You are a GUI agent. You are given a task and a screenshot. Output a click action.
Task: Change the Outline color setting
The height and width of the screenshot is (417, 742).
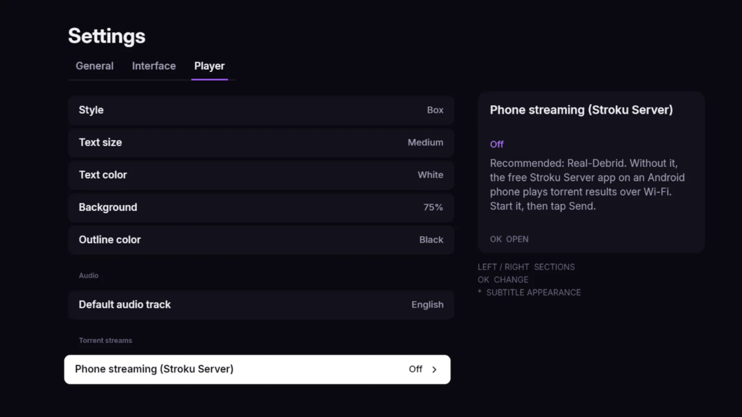[x=261, y=240]
